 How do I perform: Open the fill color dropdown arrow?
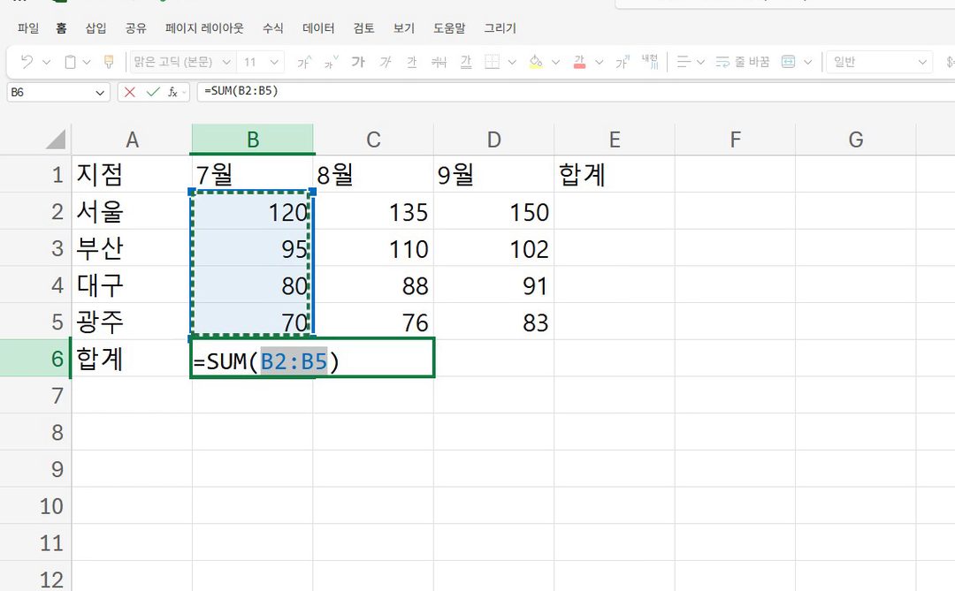pyautogui.click(x=555, y=62)
